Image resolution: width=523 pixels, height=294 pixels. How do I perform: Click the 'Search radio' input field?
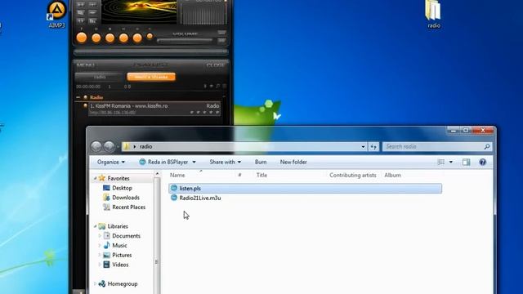point(437,146)
